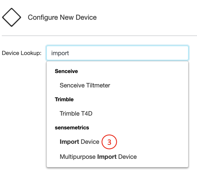Screen dimensions: 197x172
Task: Click the diamond device icon
Action: pyautogui.click(x=12, y=17)
